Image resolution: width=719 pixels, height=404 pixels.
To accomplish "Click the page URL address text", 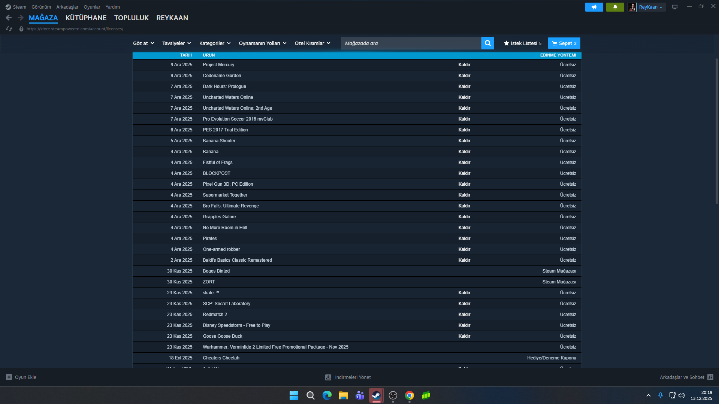I will click(x=75, y=29).
